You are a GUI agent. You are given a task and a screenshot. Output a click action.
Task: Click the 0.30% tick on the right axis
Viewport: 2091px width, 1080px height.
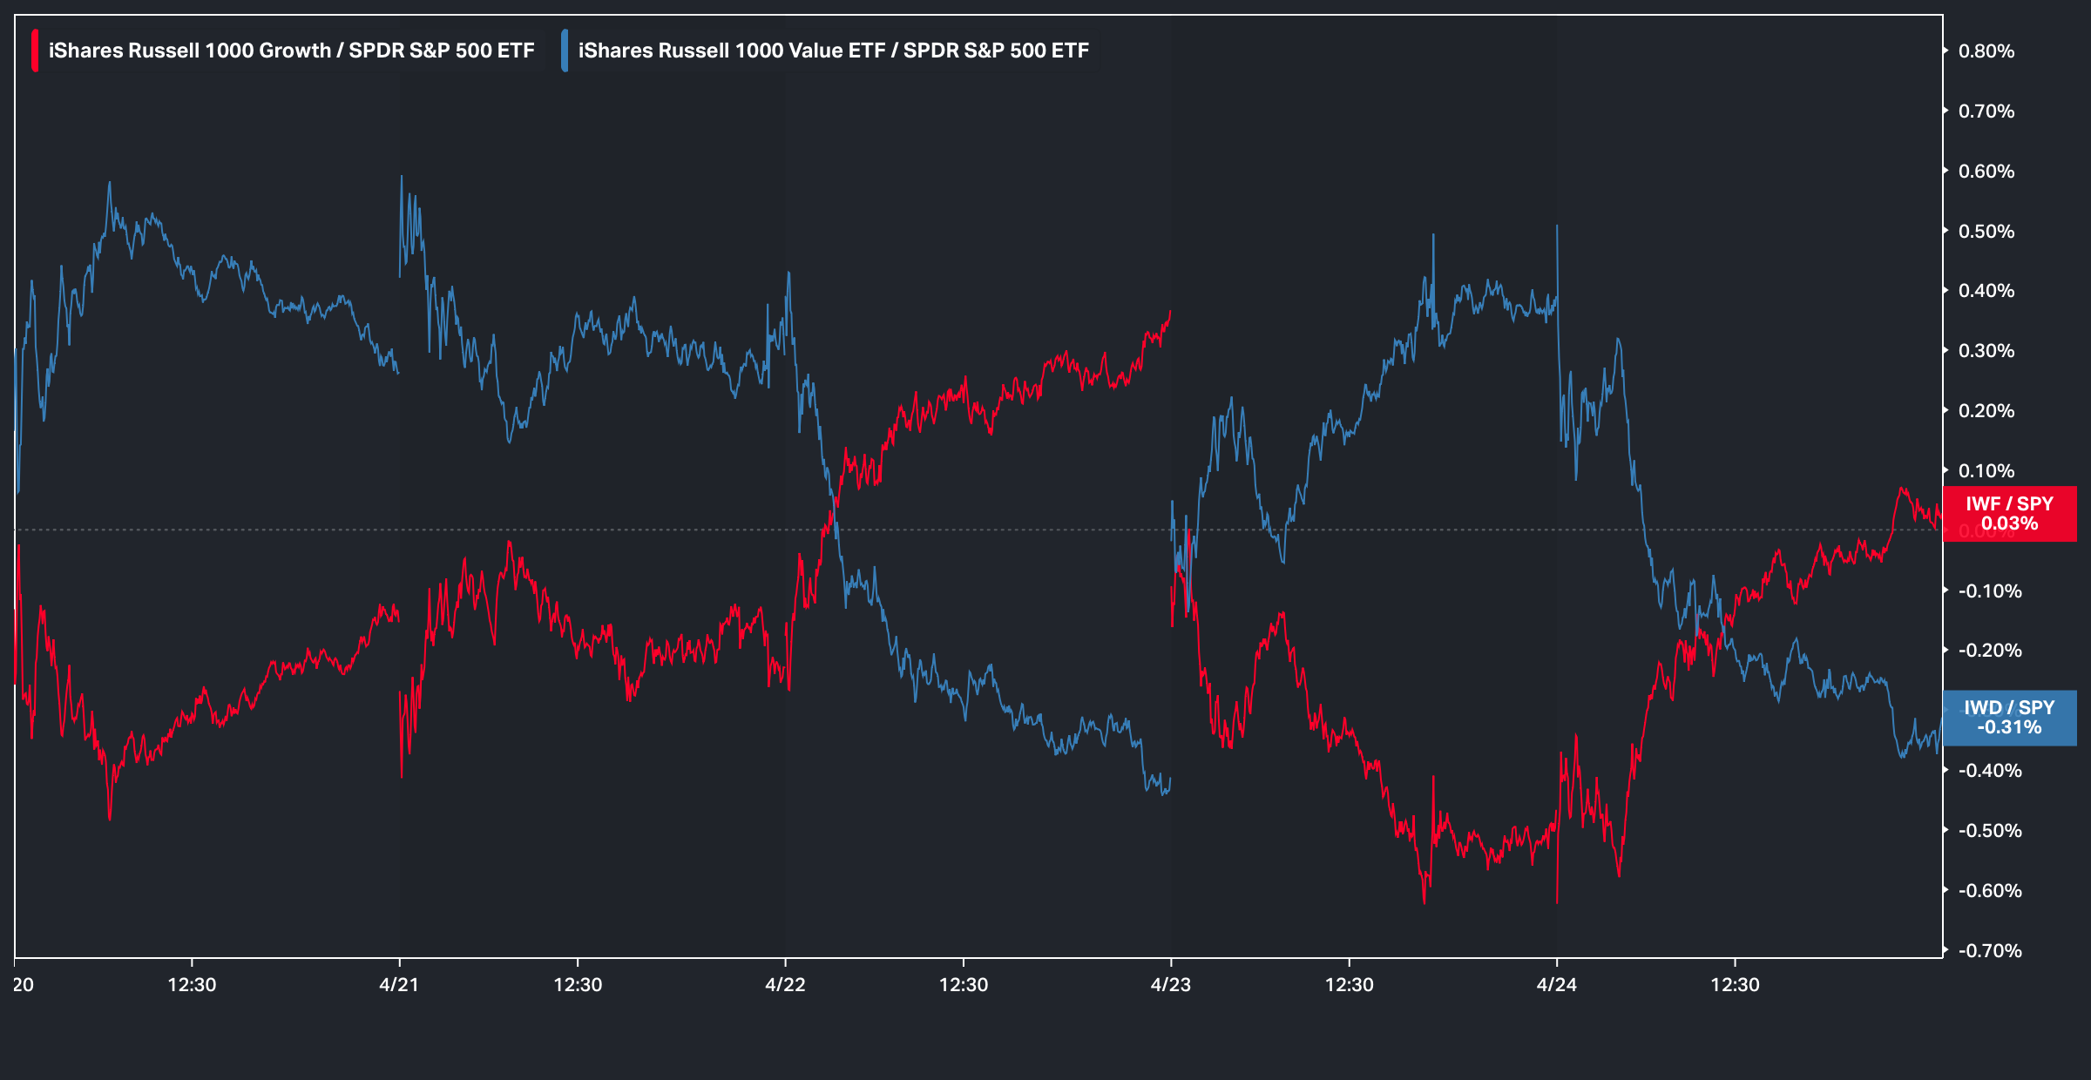(x=1986, y=351)
